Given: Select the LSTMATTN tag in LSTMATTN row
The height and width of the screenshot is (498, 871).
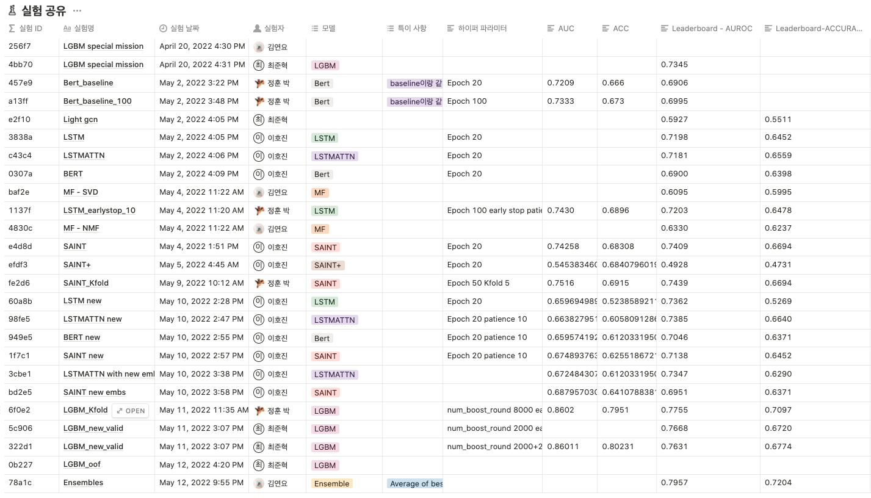Looking at the screenshot, I should tap(334, 156).
